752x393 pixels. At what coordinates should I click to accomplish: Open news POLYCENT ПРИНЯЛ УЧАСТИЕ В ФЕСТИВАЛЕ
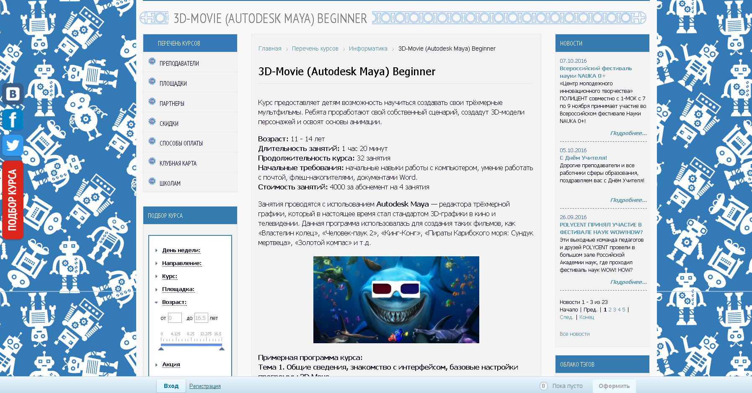tap(601, 228)
